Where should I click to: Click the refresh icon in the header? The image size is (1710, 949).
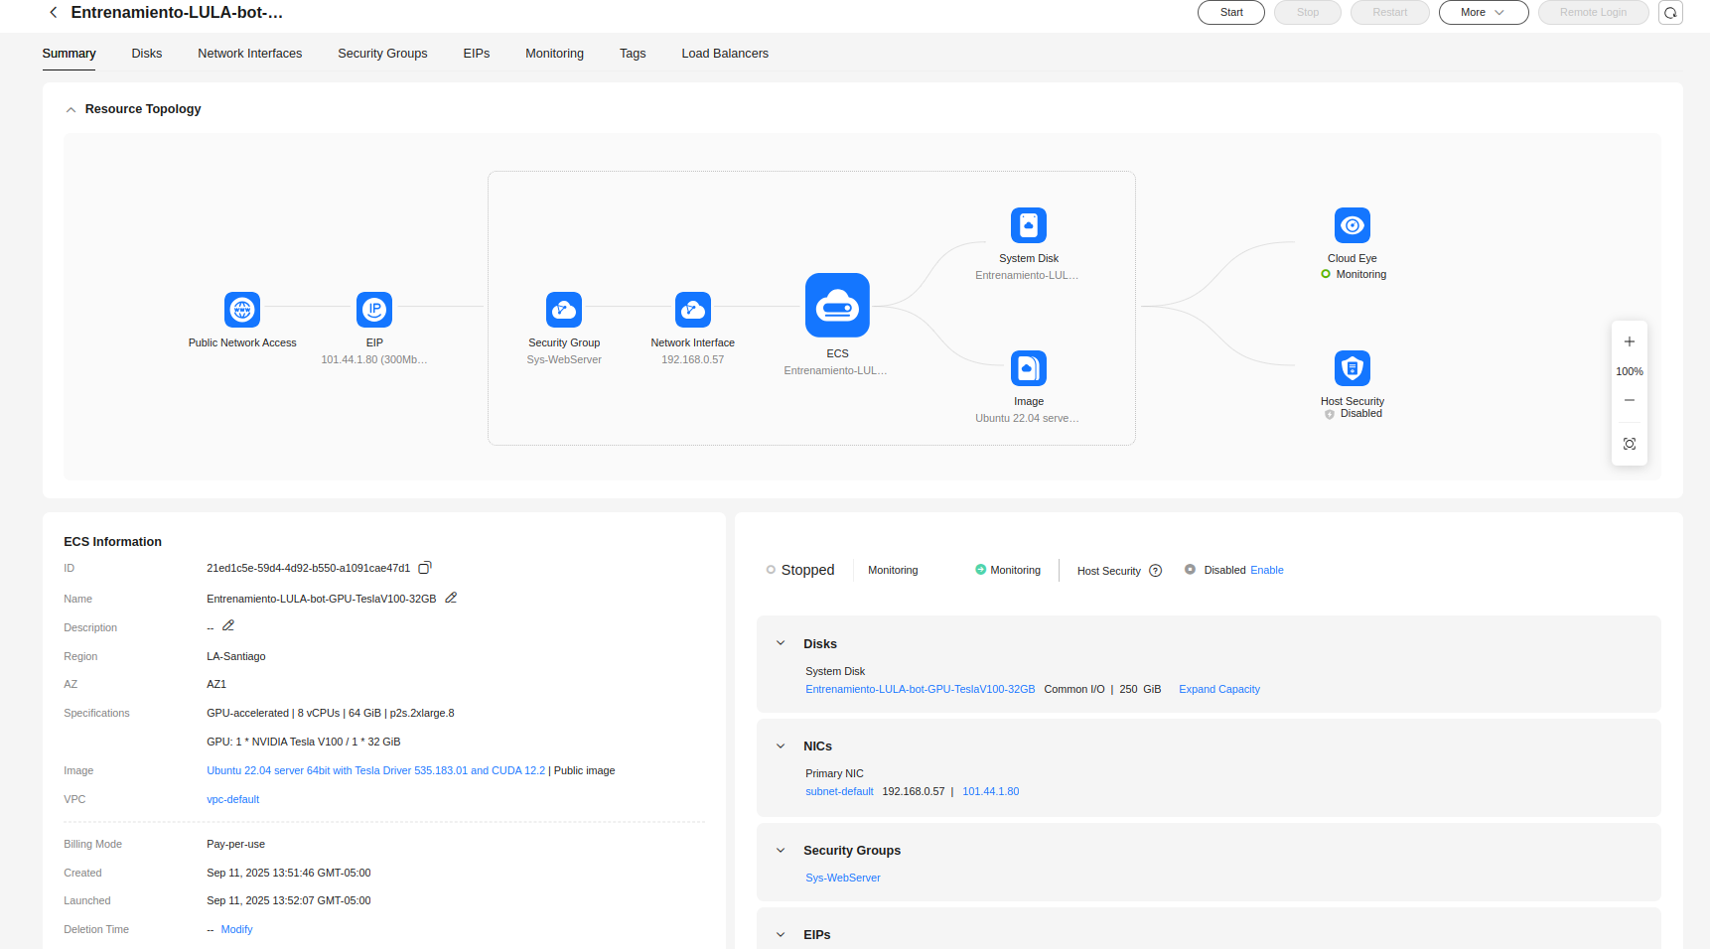(1670, 13)
